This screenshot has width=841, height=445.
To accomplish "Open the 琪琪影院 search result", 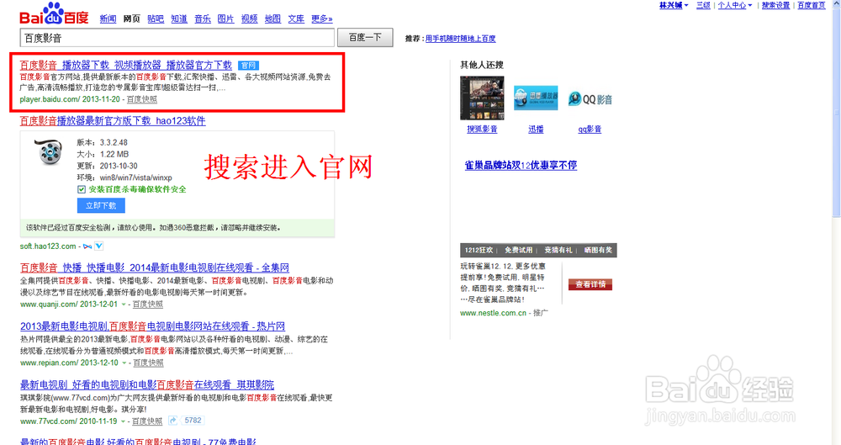I will (x=147, y=385).
